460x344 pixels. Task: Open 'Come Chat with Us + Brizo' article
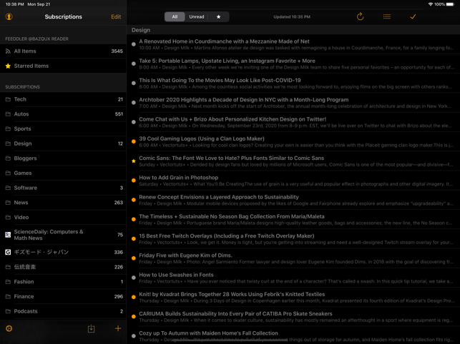coord(293,122)
